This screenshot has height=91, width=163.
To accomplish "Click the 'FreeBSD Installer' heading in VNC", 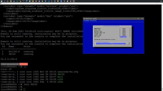I will tap(90, 21).
